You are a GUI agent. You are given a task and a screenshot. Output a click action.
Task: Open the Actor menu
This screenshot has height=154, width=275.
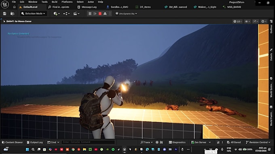(91, 2)
